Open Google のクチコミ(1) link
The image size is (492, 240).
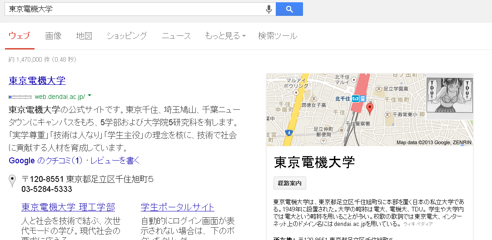pos(45,161)
